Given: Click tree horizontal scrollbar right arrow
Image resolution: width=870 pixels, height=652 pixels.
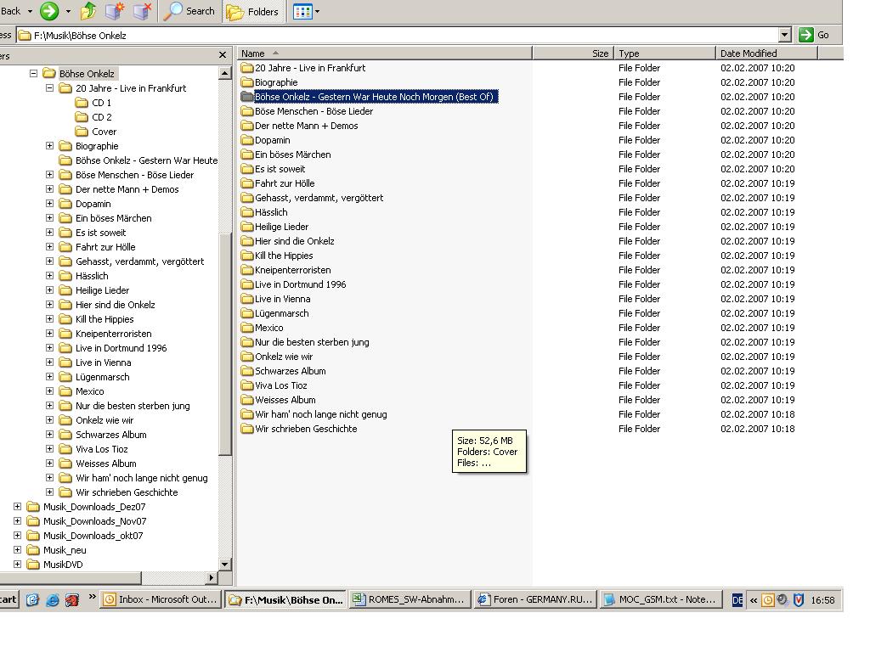Looking at the screenshot, I should (x=211, y=577).
